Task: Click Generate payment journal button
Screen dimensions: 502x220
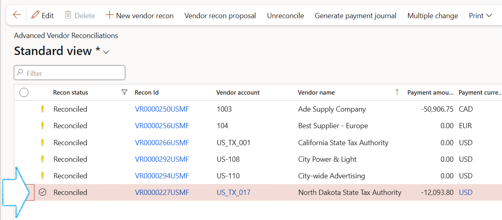Action: click(x=356, y=16)
